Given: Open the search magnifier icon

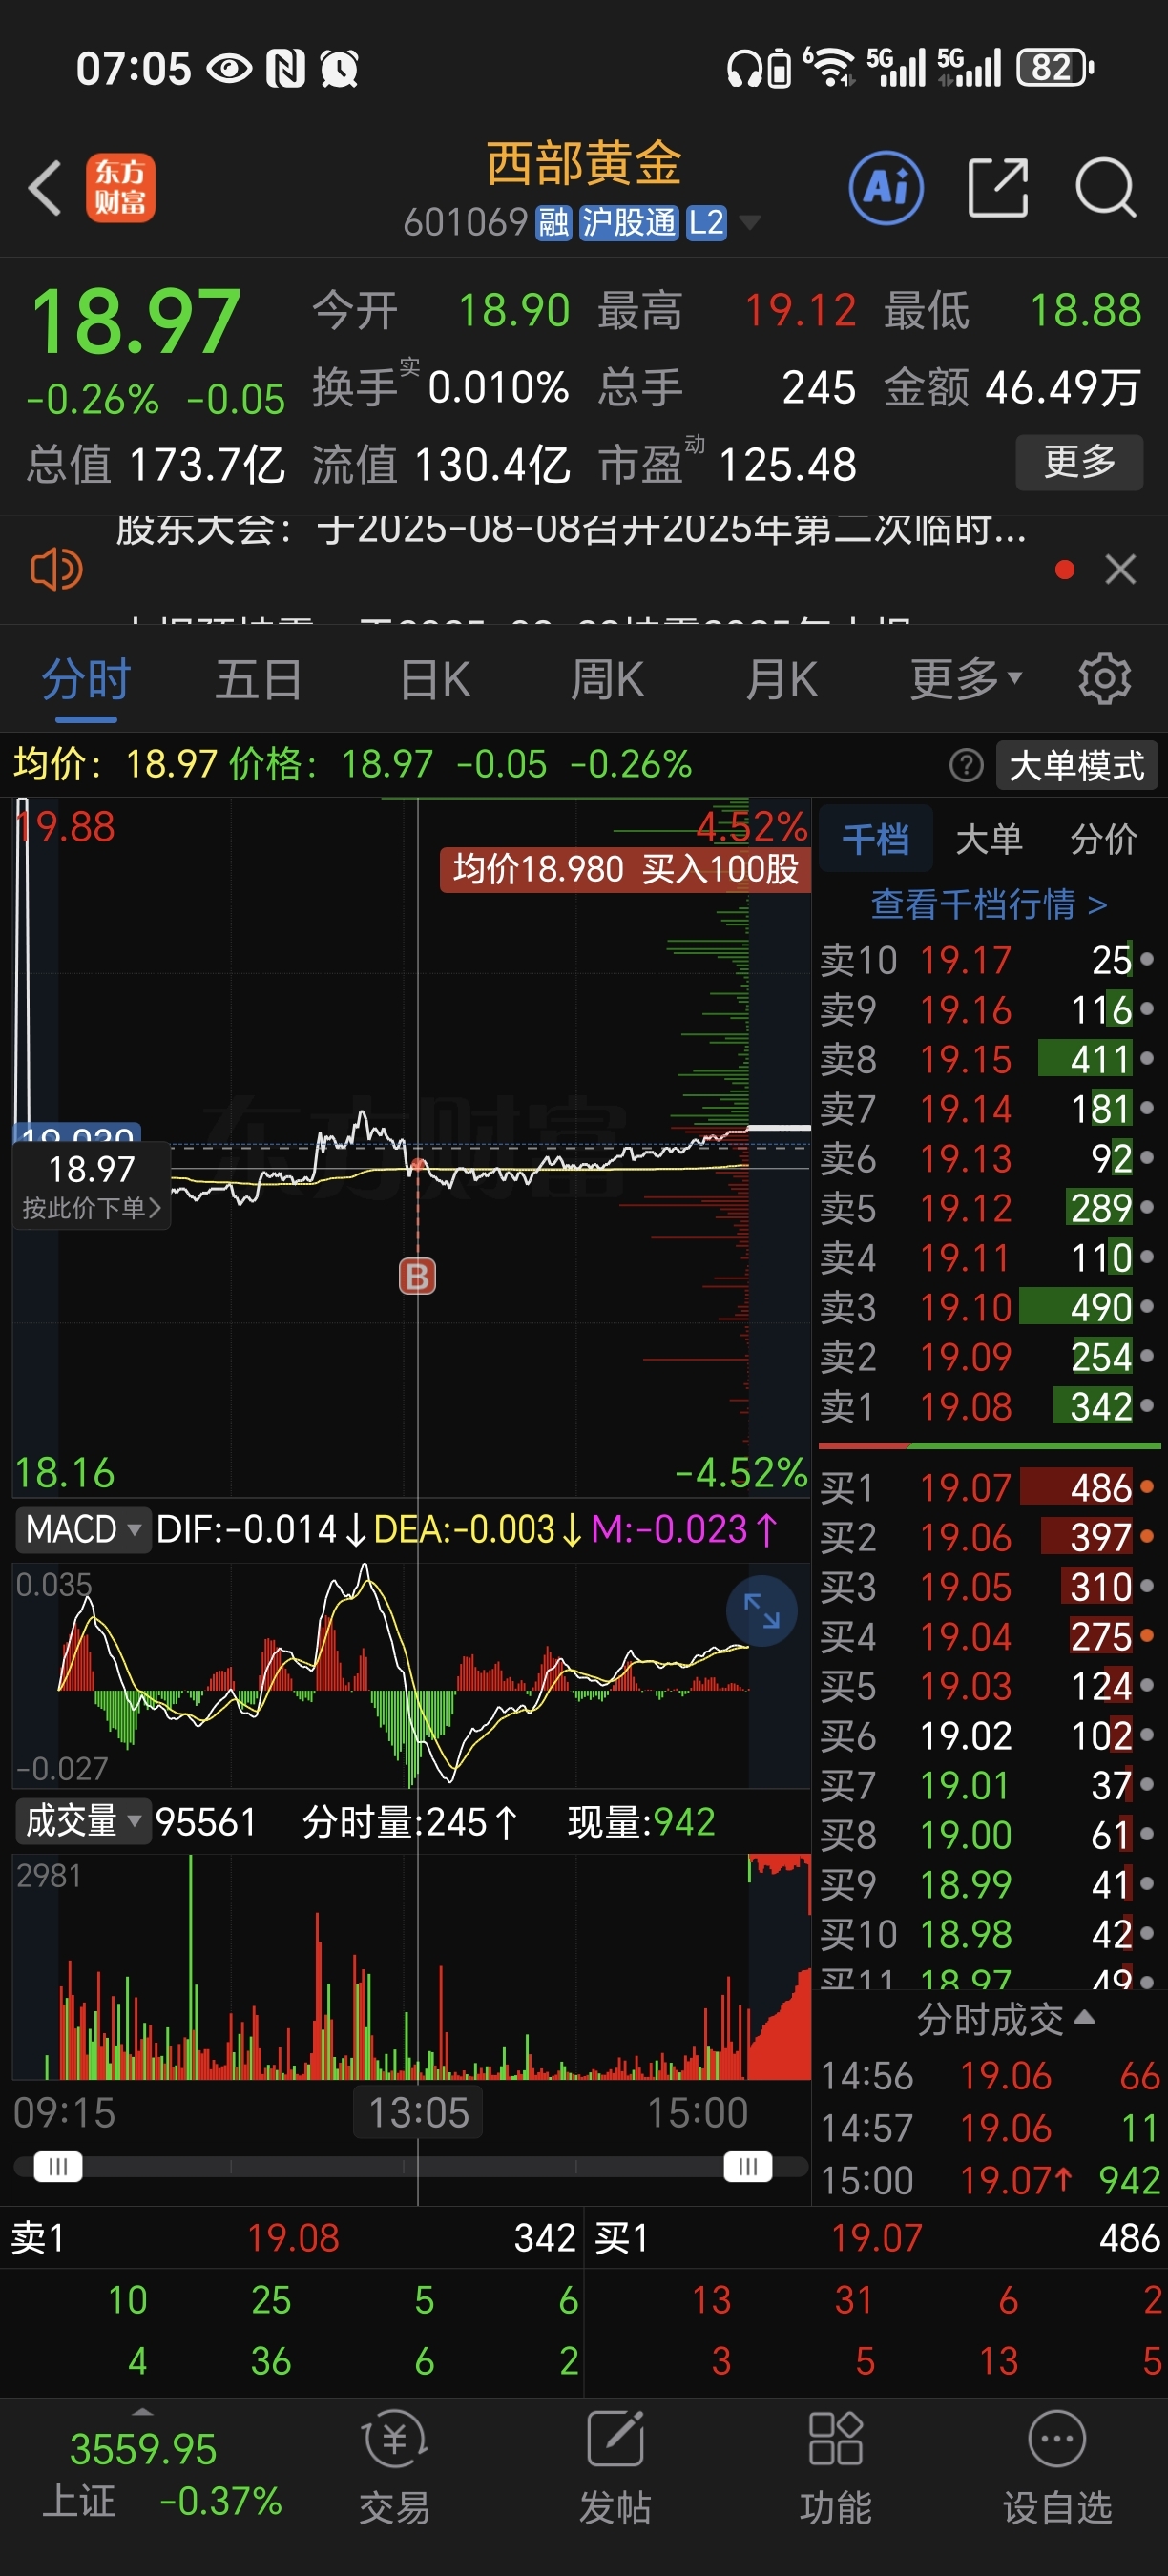Looking at the screenshot, I should tap(1105, 188).
